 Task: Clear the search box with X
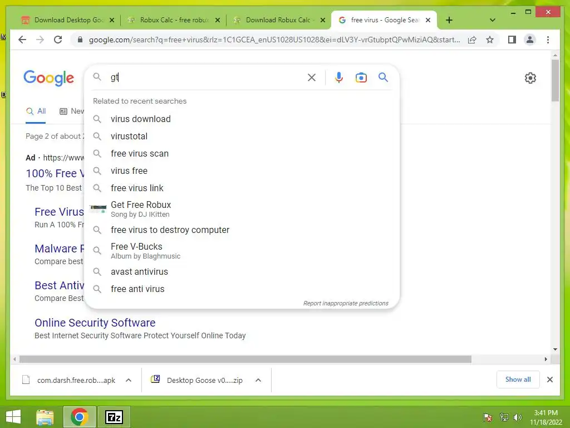tap(312, 77)
